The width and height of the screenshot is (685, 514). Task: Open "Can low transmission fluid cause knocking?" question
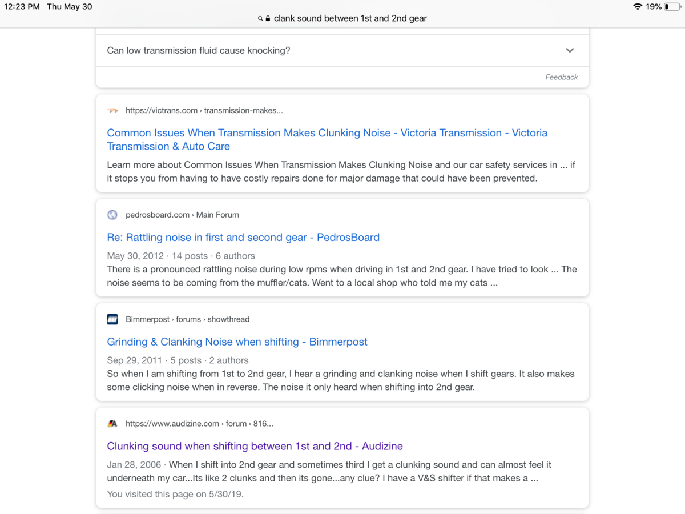click(x=199, y=50)
